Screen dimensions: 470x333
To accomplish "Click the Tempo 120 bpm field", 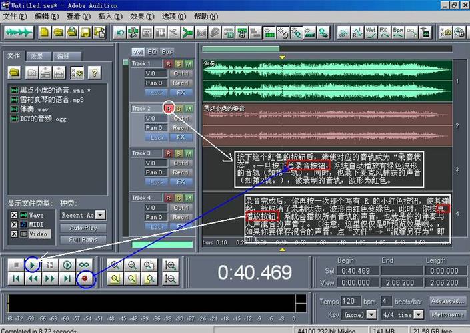I will tap(351, 301).
